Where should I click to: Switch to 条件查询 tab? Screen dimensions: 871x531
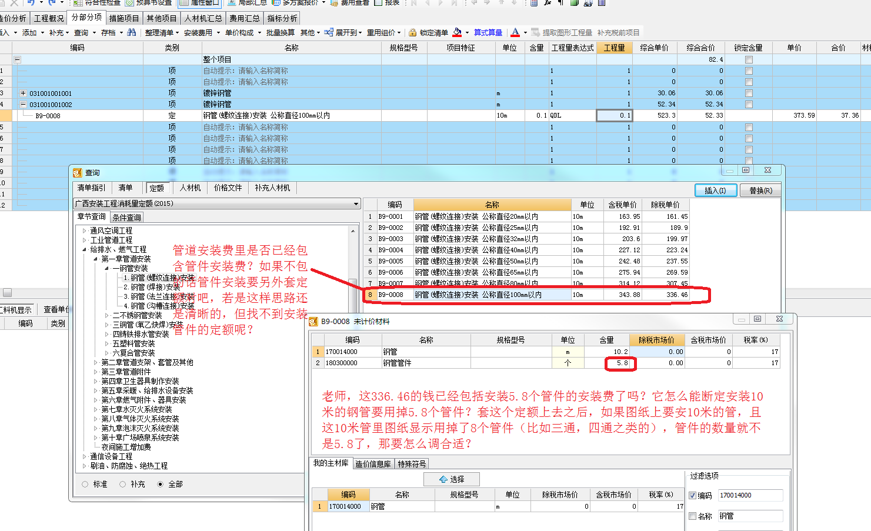pos(126,218)
